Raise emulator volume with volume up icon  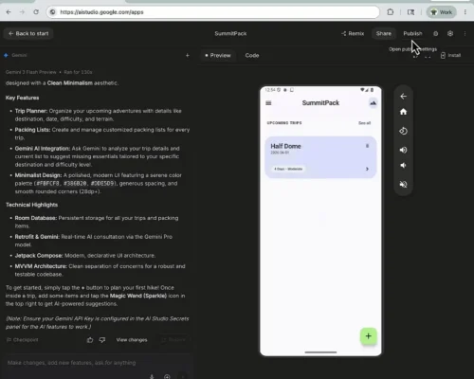click(x=403, y=150)
